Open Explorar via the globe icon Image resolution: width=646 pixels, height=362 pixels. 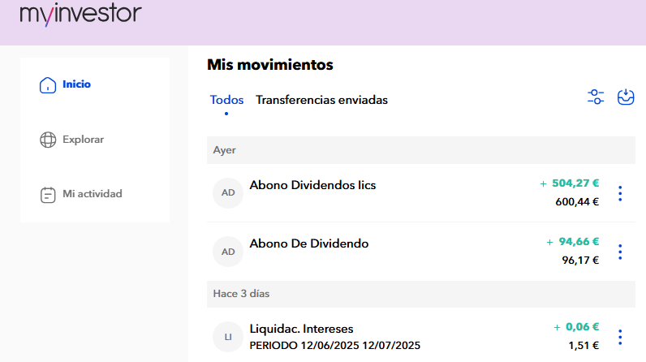click(48, 140)
